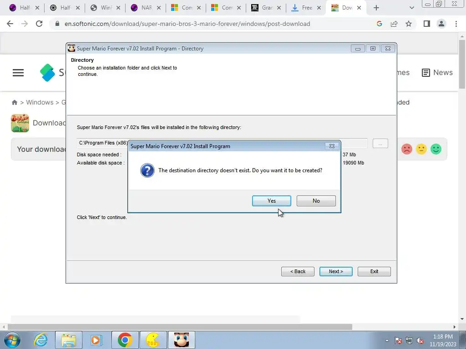Image resolution: width=466 pixels, height=349 pixels.
Task: Click the Mario Forever app thumbnail
Action: click(x=20, y=123)
